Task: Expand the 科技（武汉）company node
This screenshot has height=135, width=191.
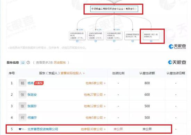Action: [151, 41]
